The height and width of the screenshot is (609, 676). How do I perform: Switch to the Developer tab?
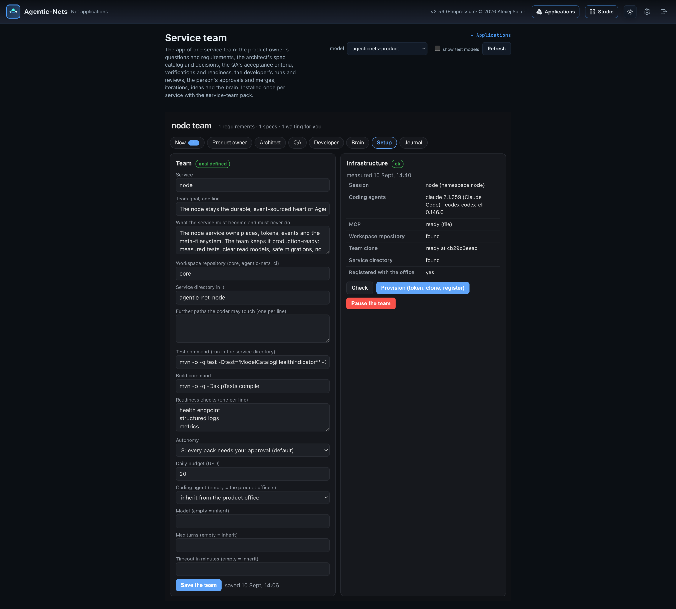tap(326, 143)
